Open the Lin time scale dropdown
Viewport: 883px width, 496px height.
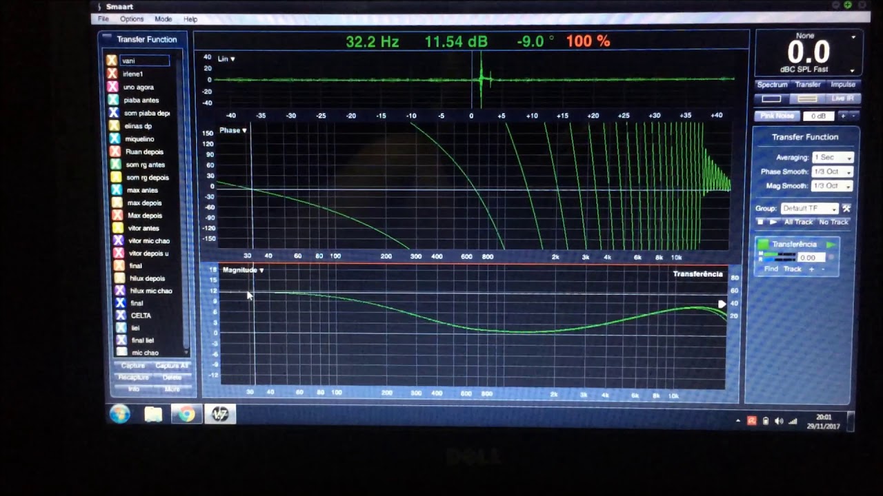tap(226, 59)
